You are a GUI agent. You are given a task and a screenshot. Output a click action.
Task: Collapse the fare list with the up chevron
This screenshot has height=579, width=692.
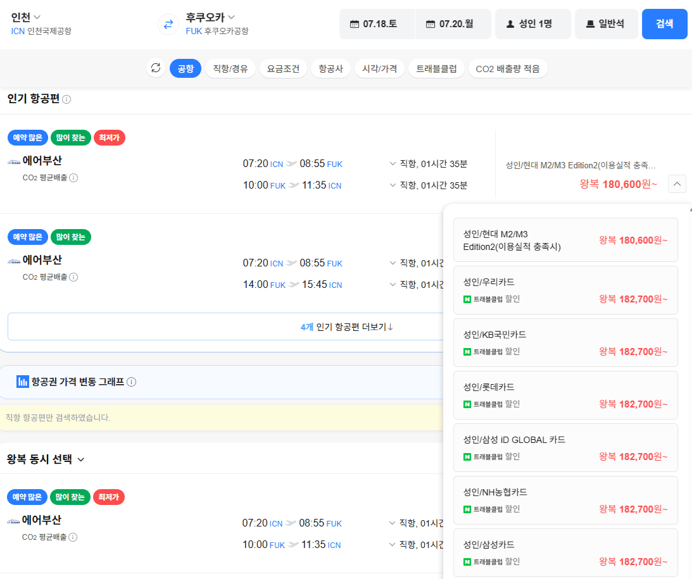click(x=677, y=184)
